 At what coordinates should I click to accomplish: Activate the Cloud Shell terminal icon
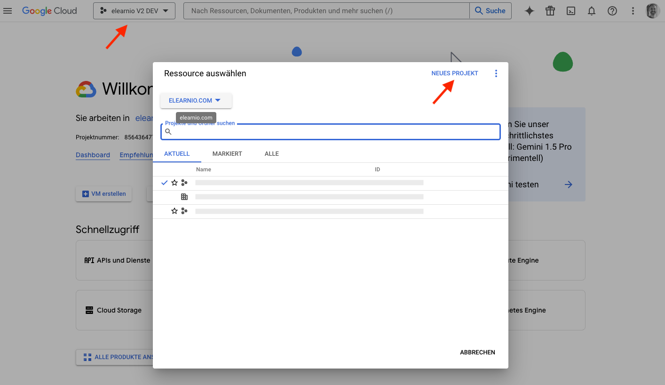tap(571, 11)
